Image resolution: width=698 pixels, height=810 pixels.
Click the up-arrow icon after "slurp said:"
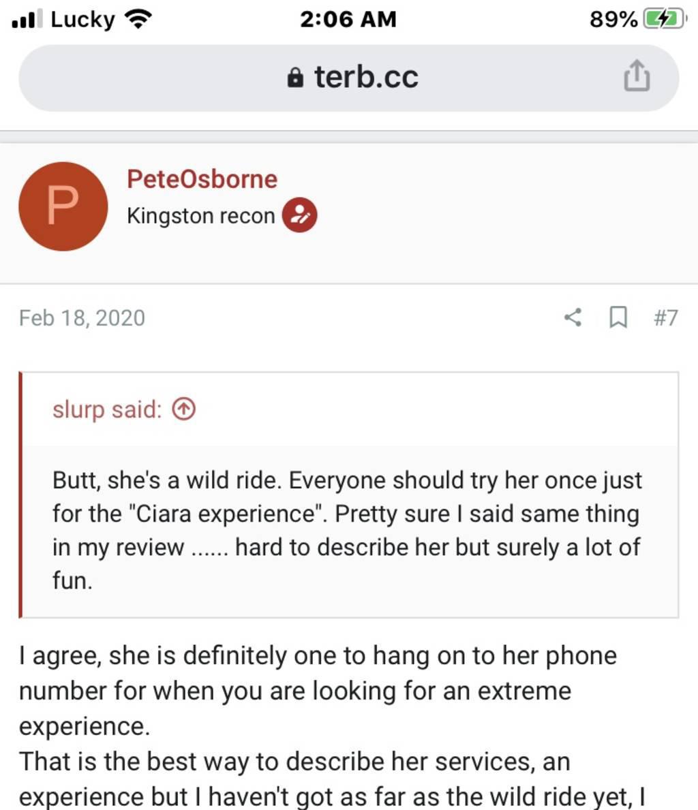183,409
